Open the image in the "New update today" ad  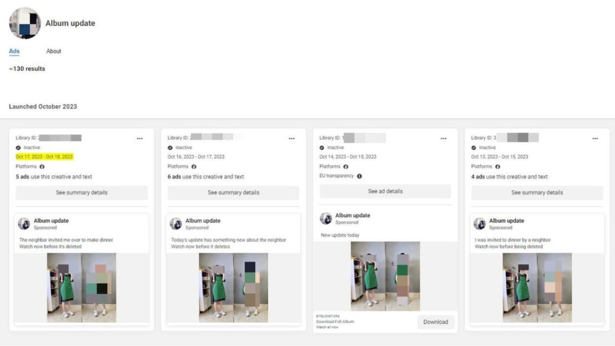pyautogui.click(x=385, y=276)
